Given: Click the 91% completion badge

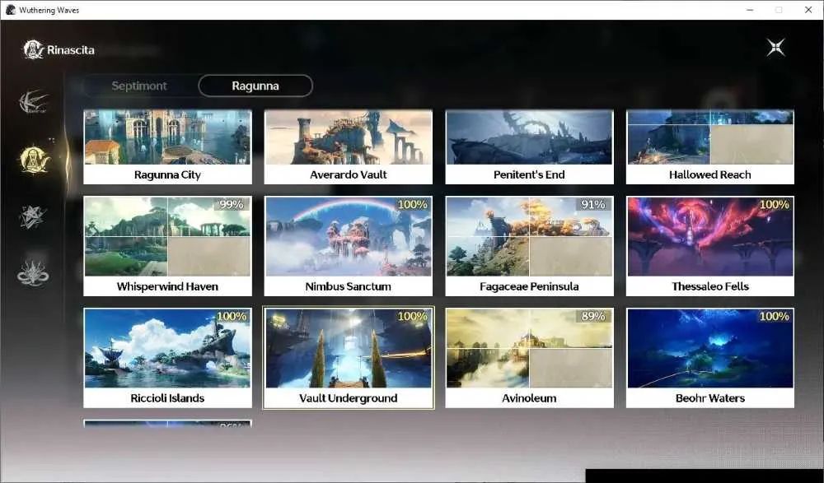Looking at the screenshot, I should pos(592,204).
